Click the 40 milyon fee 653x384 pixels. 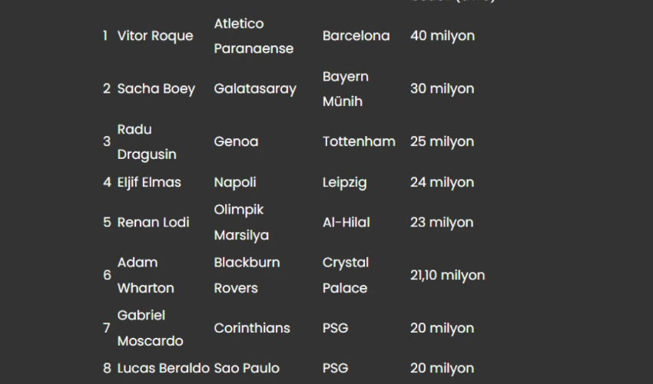click(x=442, y=36)
